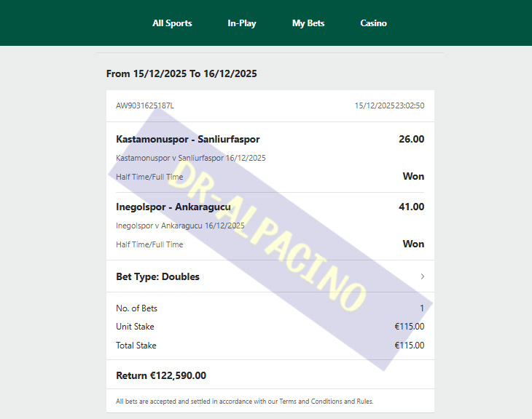The height and width of the screenshot is (419, 532).
Task: Click Kastamonuspor v Sanliurfaspor 16/12/2025 event line
Action: click(191, 158)
